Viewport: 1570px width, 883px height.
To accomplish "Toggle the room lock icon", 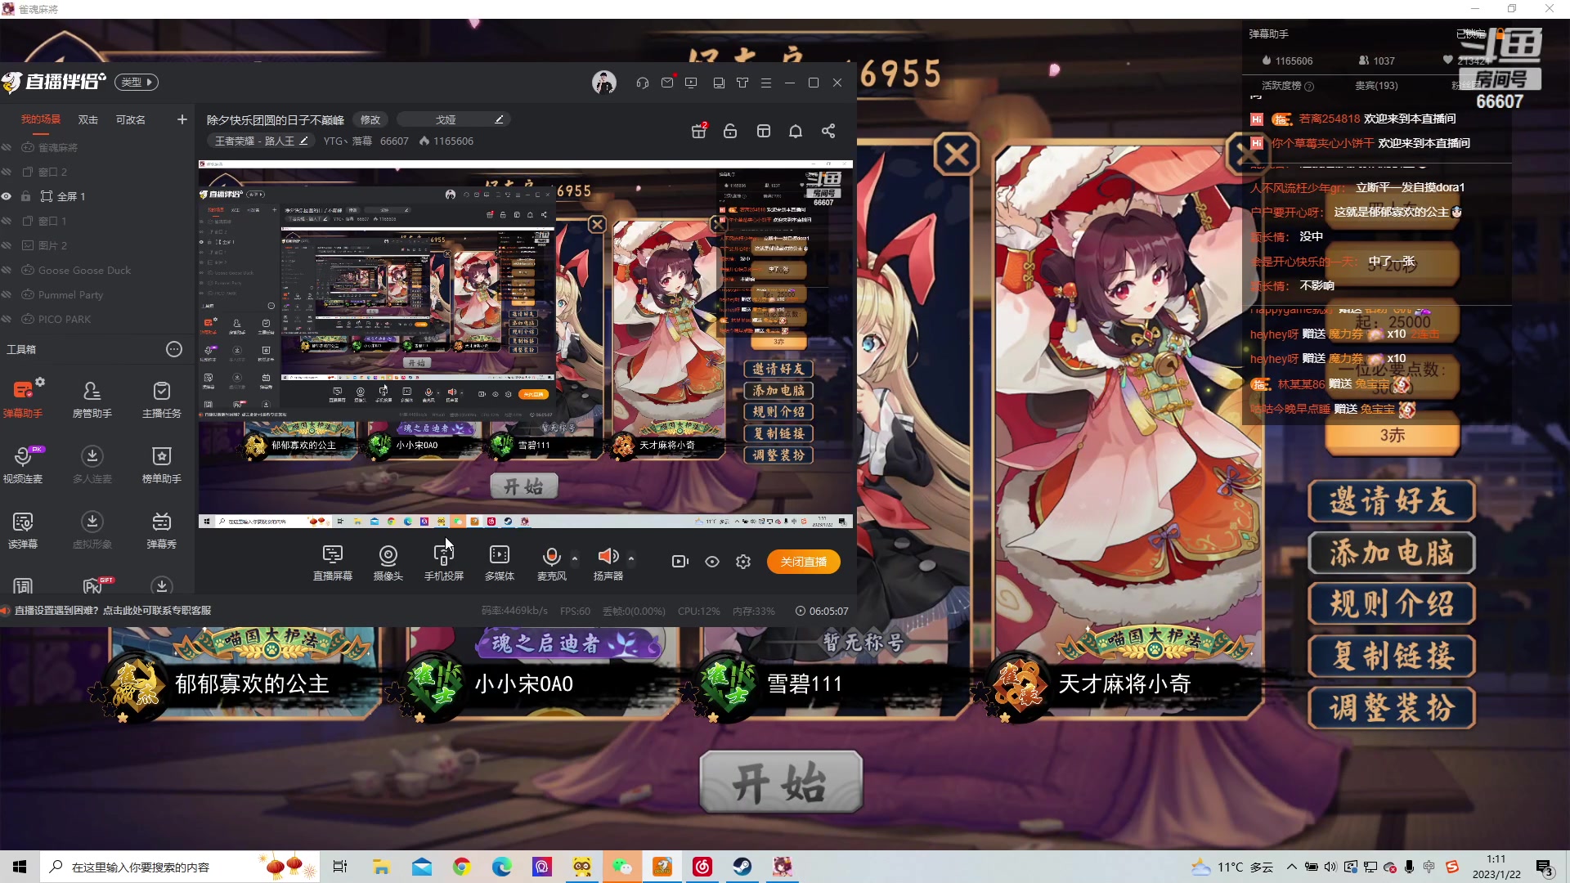I will pos(730,131).
